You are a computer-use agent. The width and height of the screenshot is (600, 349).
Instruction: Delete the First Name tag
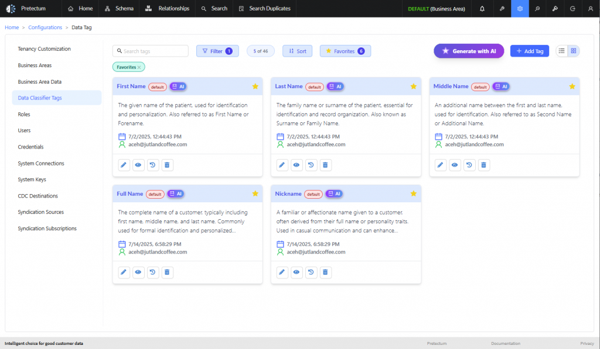pyautogui.click(x=167, y=165)
